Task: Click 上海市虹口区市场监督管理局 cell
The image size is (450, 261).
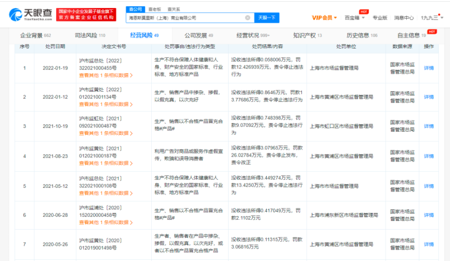Action: 341,126
